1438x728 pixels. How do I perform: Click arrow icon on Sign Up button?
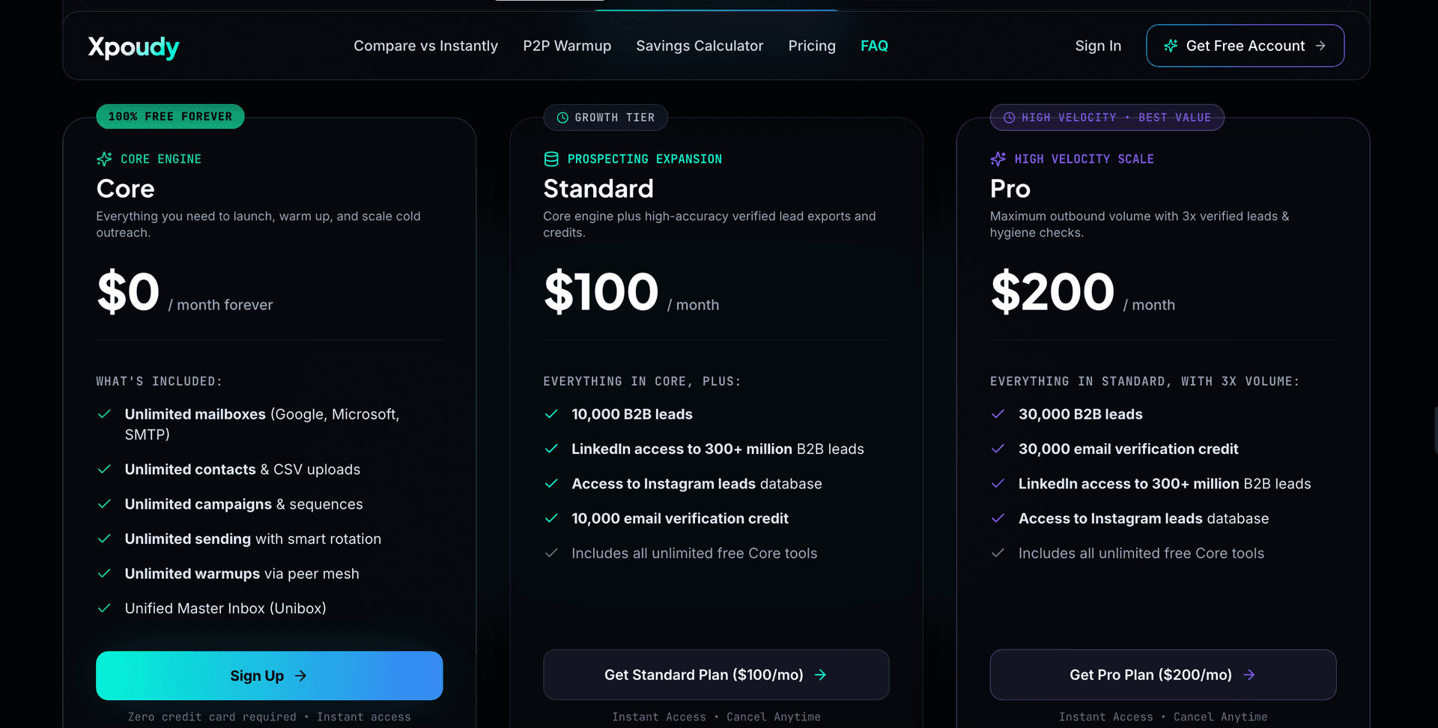[300, 676]
